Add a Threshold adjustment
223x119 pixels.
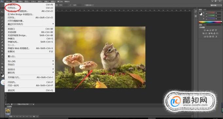point(211,37)
